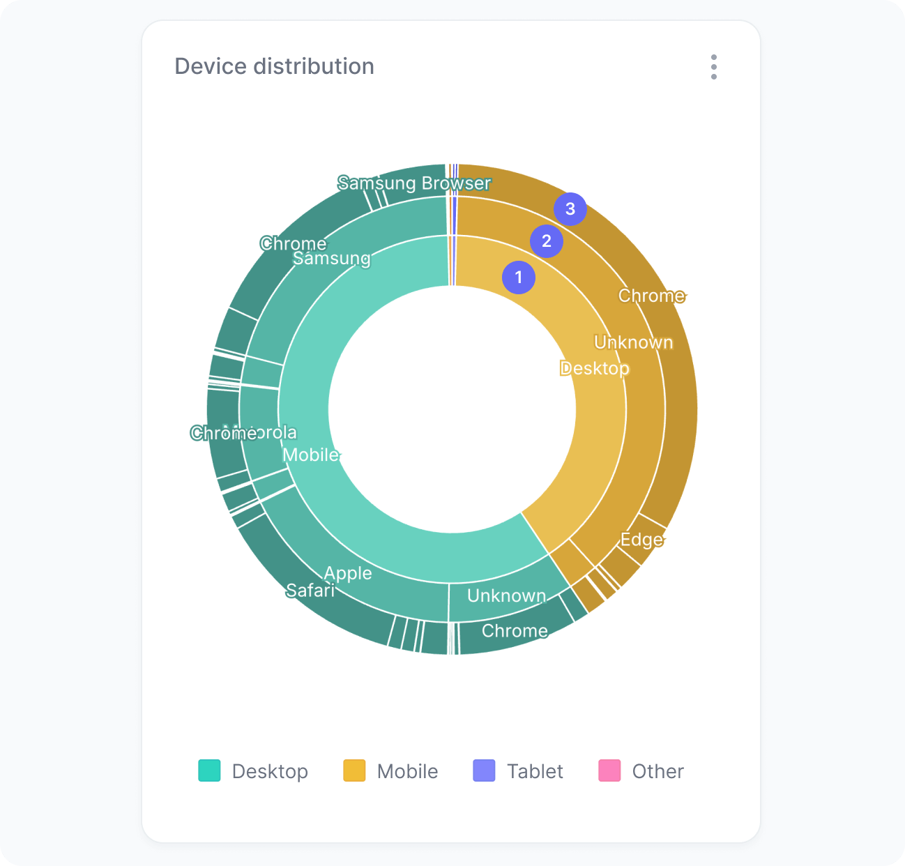
Task: Select annotation marker 3 on the chart
Action: [570, 208]
